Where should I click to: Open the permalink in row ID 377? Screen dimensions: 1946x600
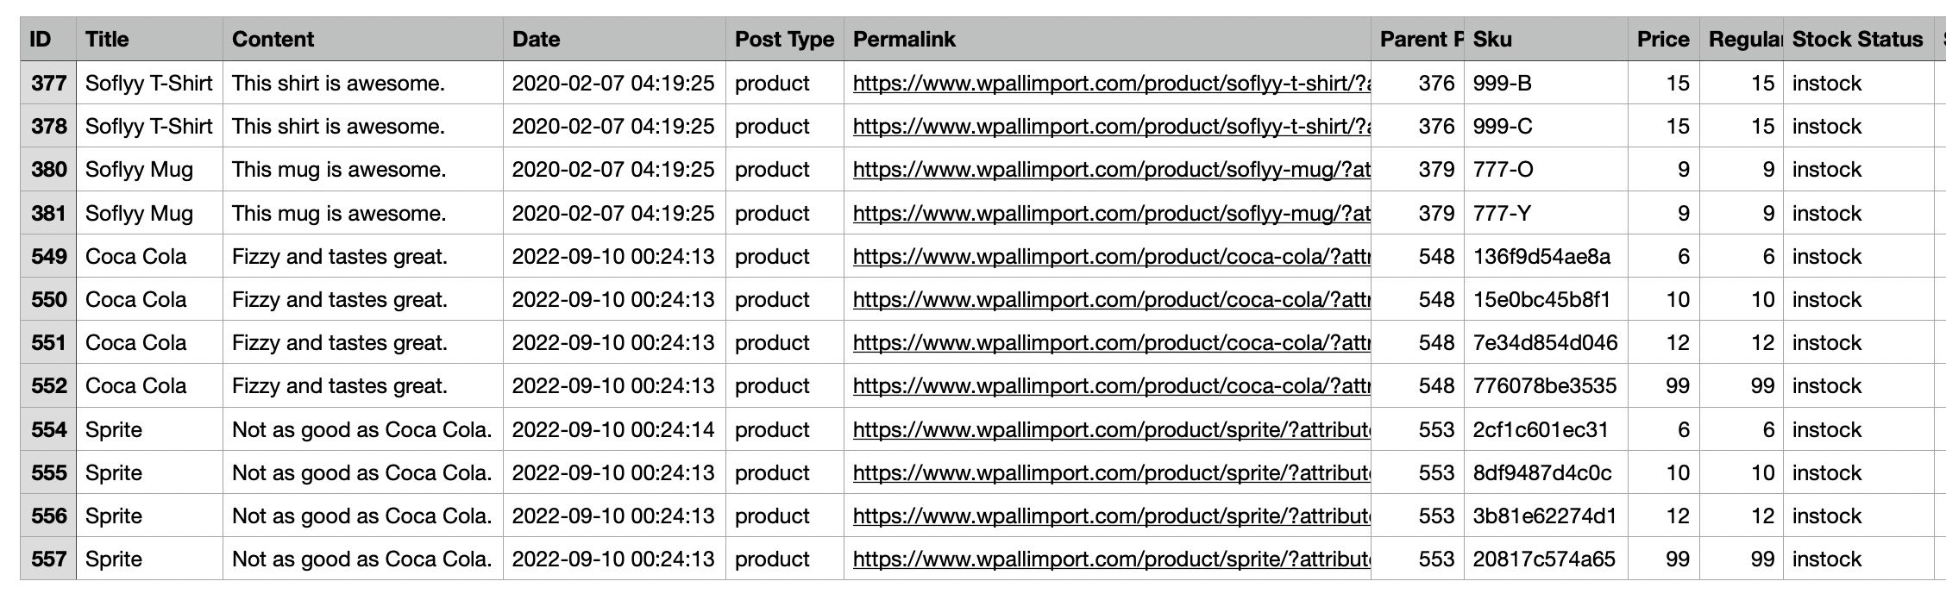coord(1111,84)
